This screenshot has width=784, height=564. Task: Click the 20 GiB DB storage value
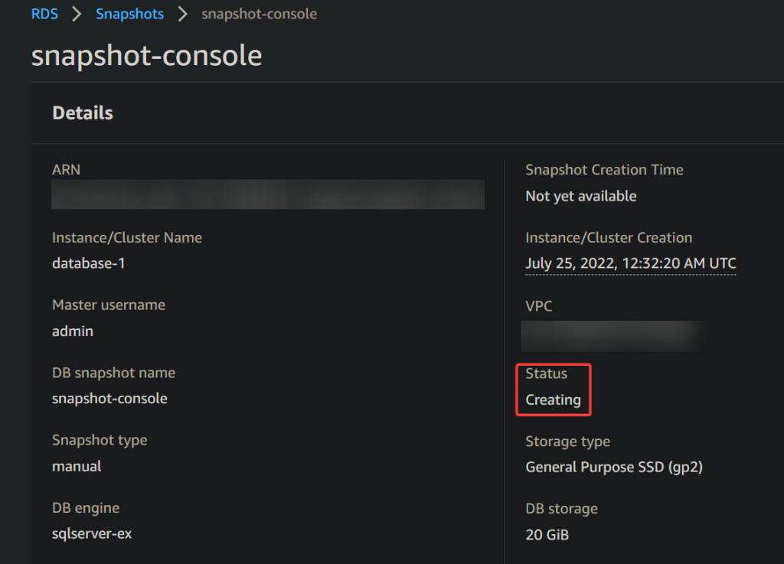coord(547,535)
